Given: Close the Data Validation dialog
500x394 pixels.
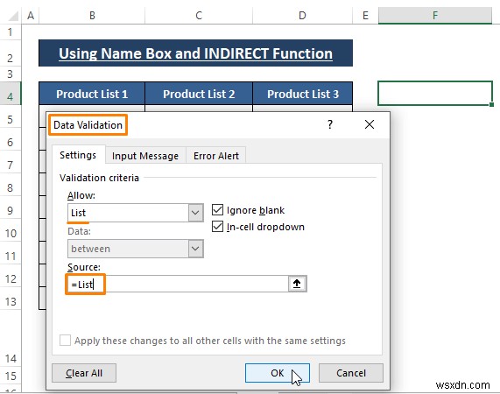Looking at the screenshot, I should (370, 124).
